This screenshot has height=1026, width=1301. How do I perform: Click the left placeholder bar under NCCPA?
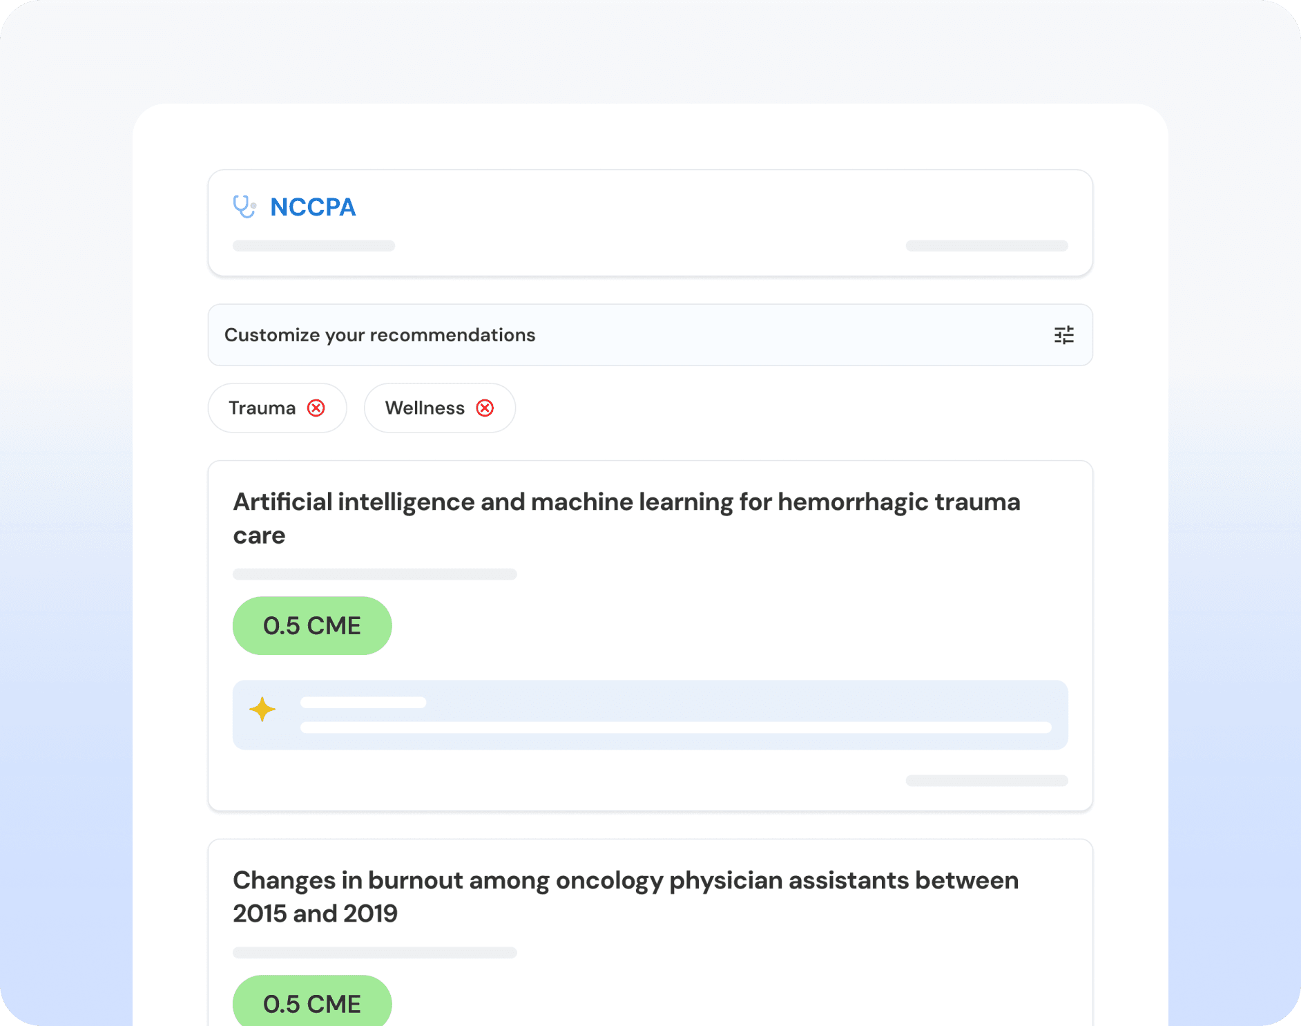coord(314,246)
